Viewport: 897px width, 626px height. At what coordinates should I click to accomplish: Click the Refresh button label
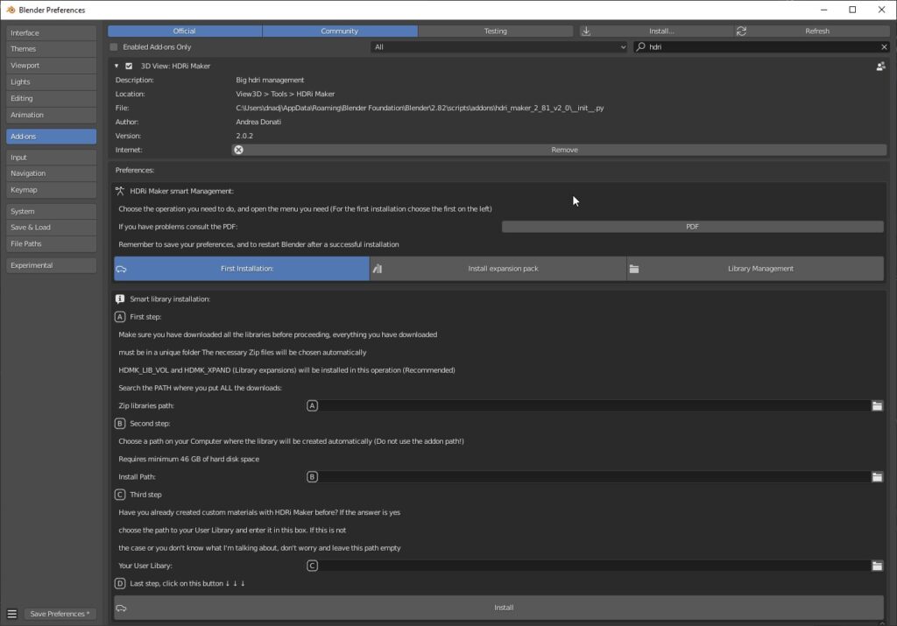[x=817, y=31]
